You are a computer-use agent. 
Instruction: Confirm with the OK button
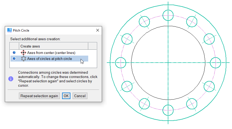66,96
